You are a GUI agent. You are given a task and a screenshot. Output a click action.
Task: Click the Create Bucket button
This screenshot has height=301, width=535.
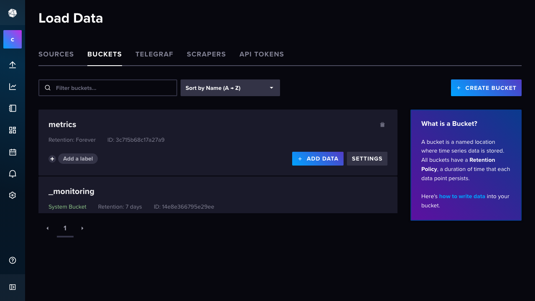486,88
